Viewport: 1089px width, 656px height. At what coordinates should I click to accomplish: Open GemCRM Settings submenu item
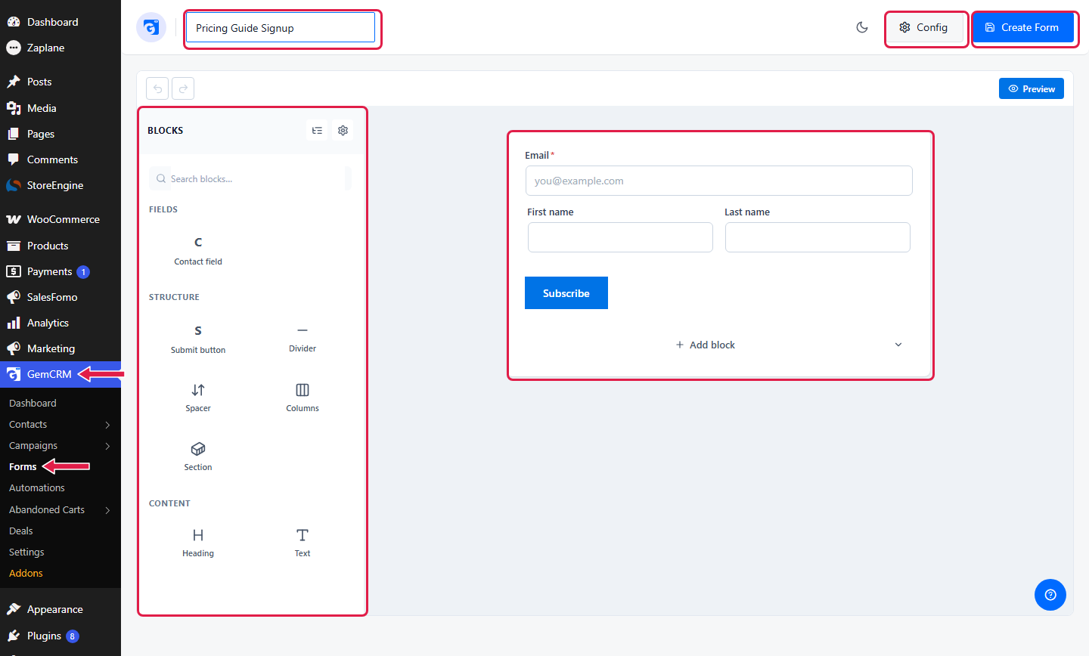pos(26,552)
